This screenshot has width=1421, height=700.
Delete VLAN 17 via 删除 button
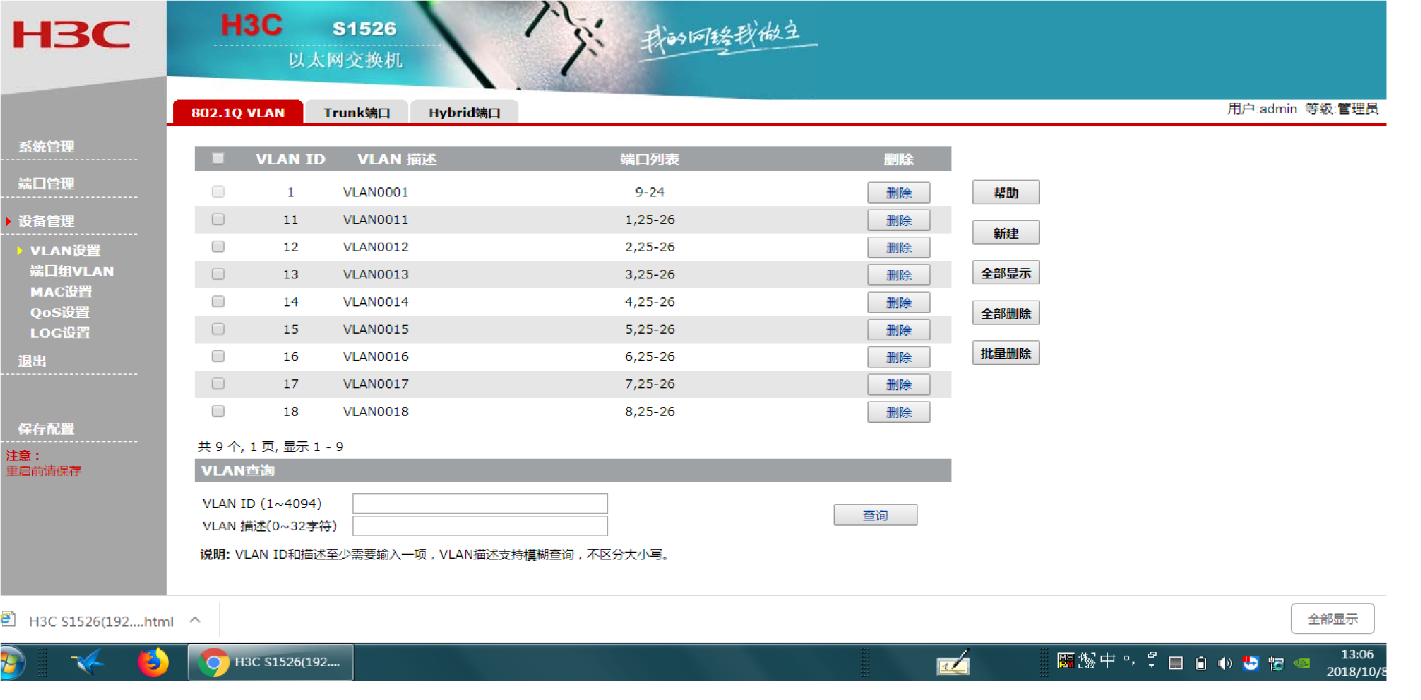point(899,384)
